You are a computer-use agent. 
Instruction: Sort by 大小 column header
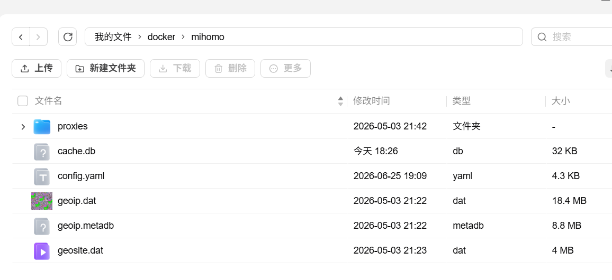pos(561,101)
